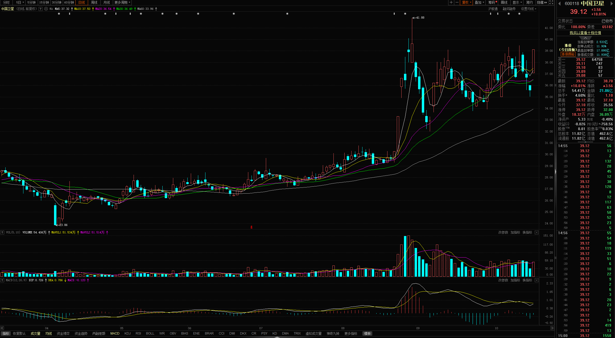Open the 复权 dropdown

coord(467,2)
